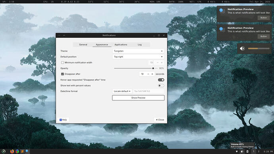Click the NET status in the top bar
The image size is (274, 154).
195,2
